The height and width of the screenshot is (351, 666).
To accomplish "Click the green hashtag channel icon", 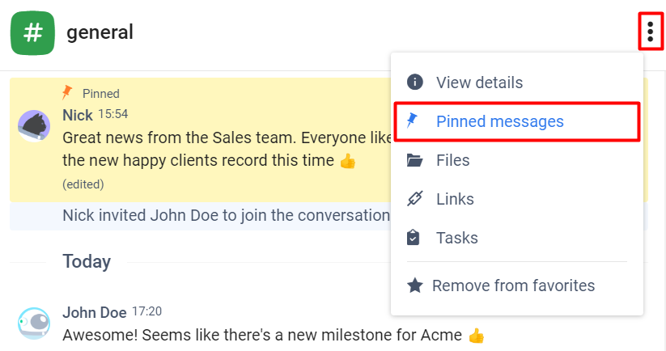I will 32,33.
